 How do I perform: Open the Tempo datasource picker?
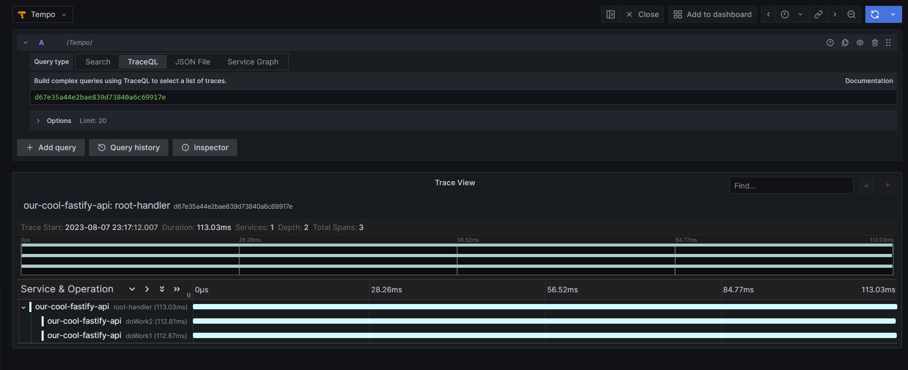[x=43, y=14]
